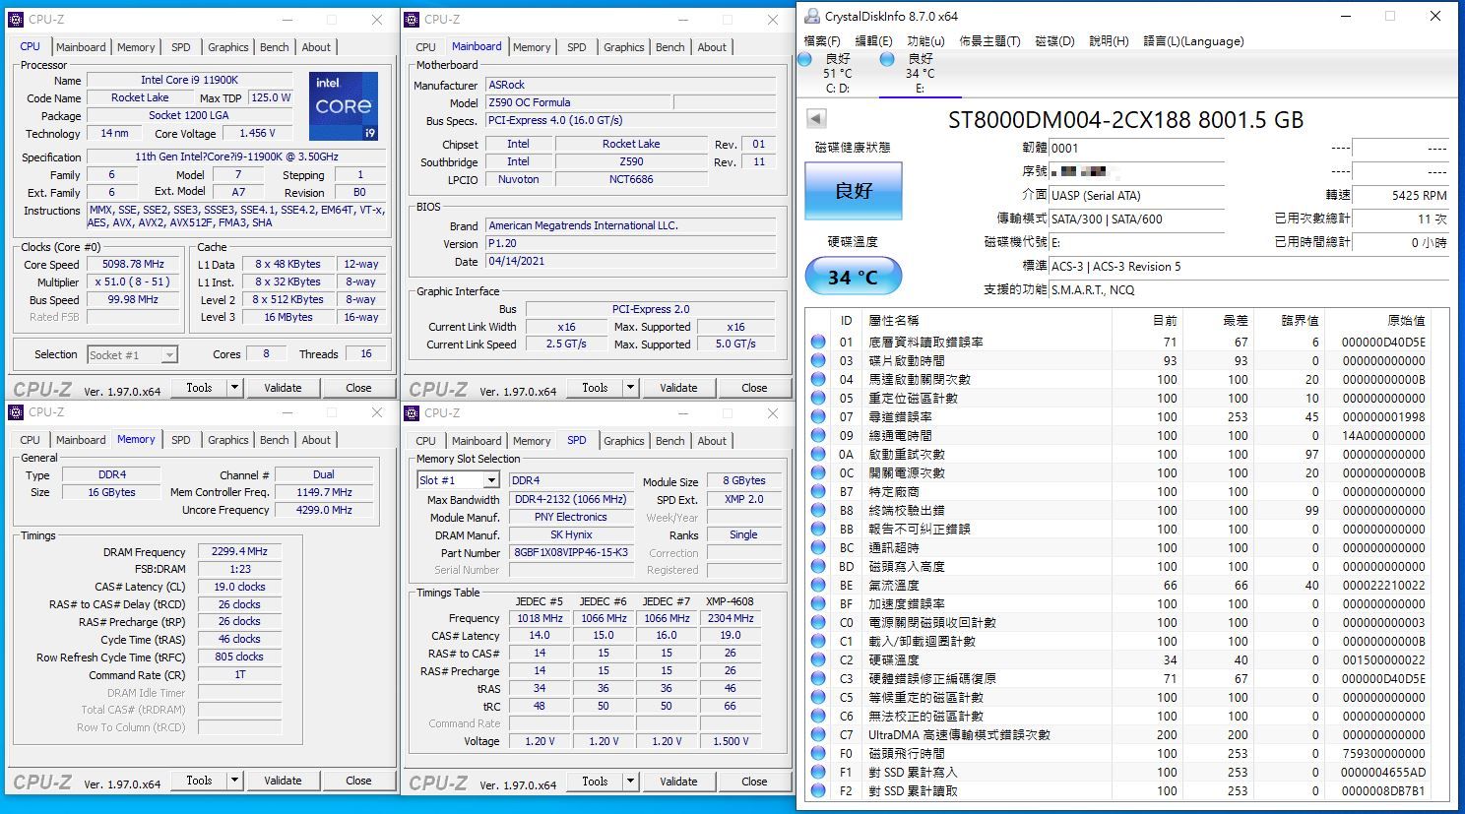Click the status orb for SMART attribute 03
Viewport: 1465px width, 814px height.
coord(818,360)
